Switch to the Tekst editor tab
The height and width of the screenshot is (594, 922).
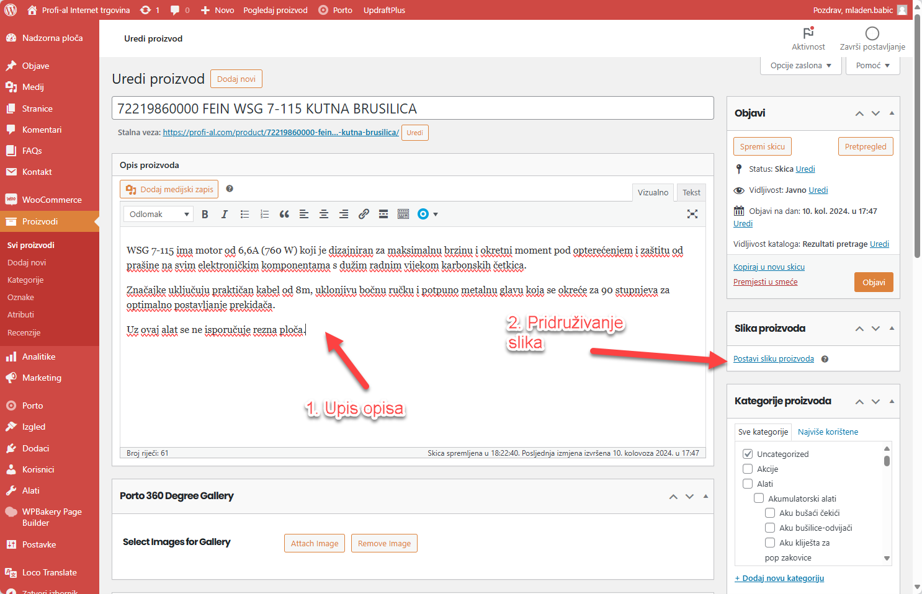coord(691,193)
